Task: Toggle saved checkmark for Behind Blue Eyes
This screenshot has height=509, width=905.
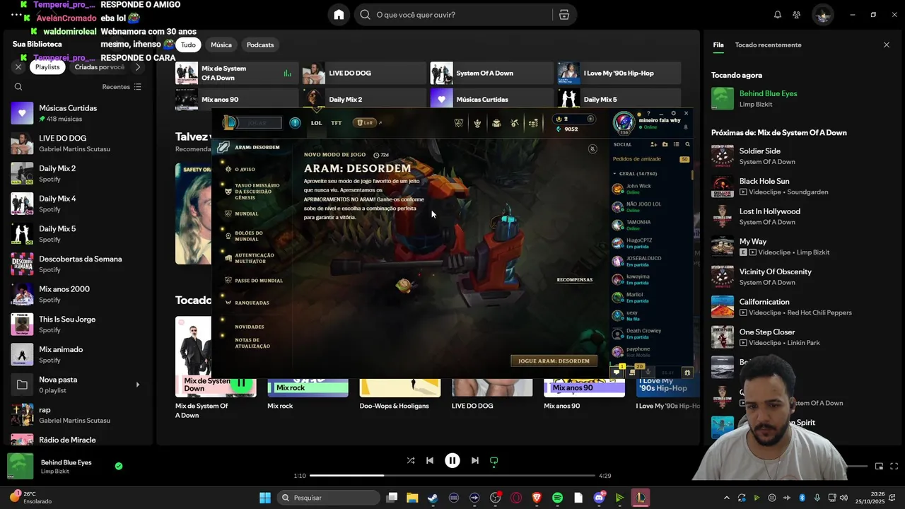Action: (119, 466)
